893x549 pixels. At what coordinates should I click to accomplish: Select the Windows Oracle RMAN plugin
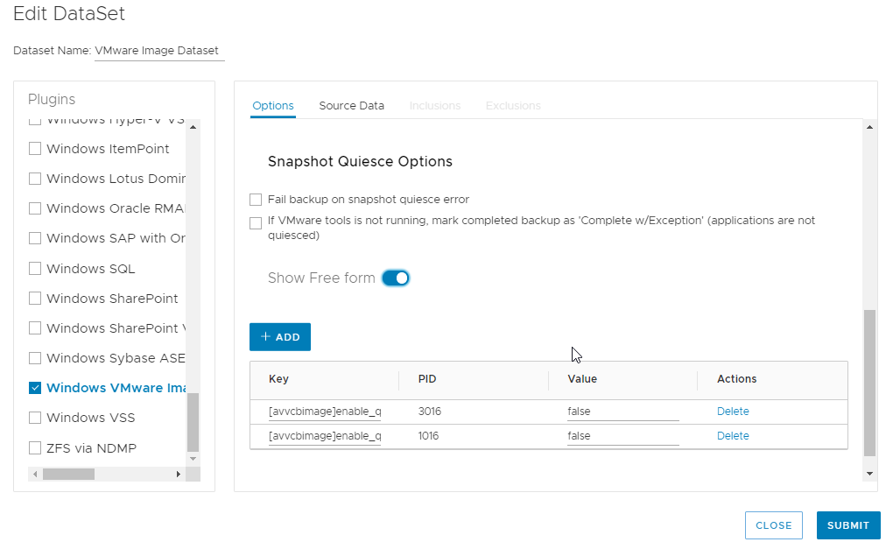(35, 208)
